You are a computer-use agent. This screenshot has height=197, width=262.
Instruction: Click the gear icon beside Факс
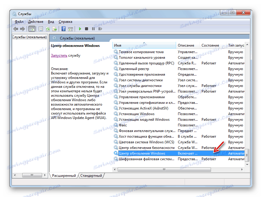pos(116,125)
